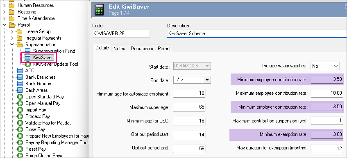
Task: Click the Maximum super age field
Action: coord(189,107)
